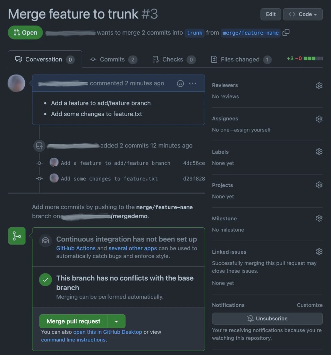Viewport: 331px width, 355px height.
Task: Click the Merge pull request button
Action: click(x=74, y=321)
